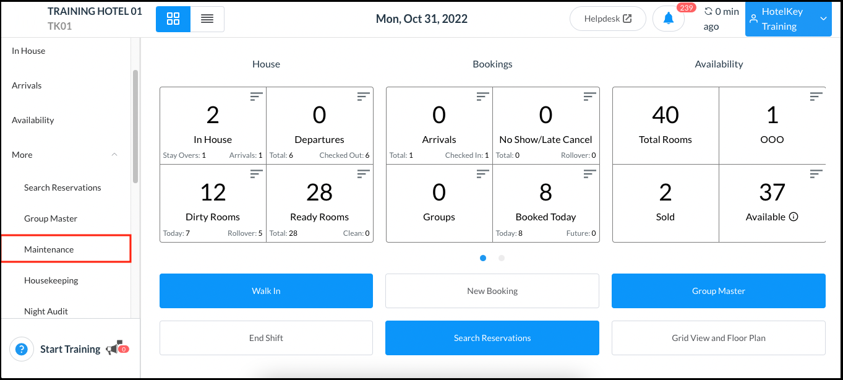
Task: Open the notifications bell icon
Action: [x=668, y=18]
